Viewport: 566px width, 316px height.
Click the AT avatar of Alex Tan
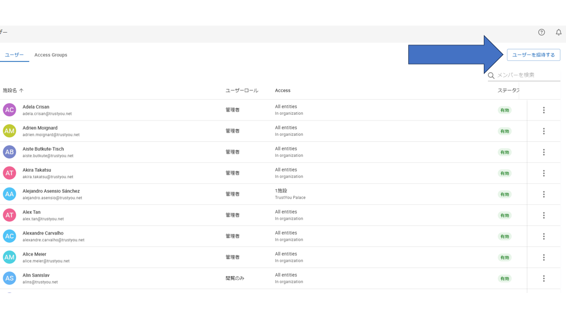[x=9, y=215]
